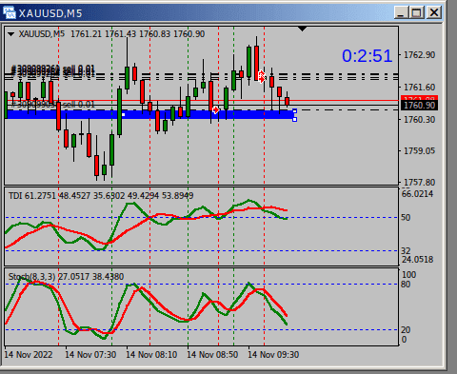Click the red ask price label on scale
457x374 pixels.
click(x=419, y=98)
